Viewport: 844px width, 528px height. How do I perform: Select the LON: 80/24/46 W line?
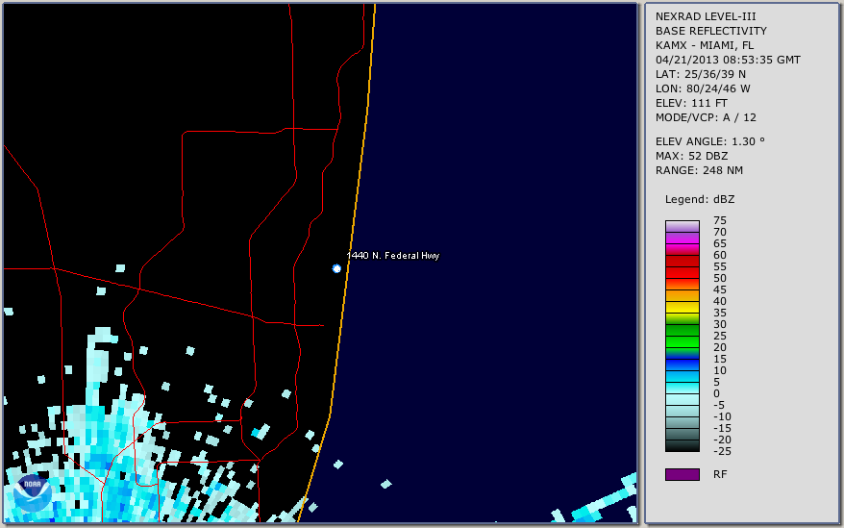coord(703,88)
